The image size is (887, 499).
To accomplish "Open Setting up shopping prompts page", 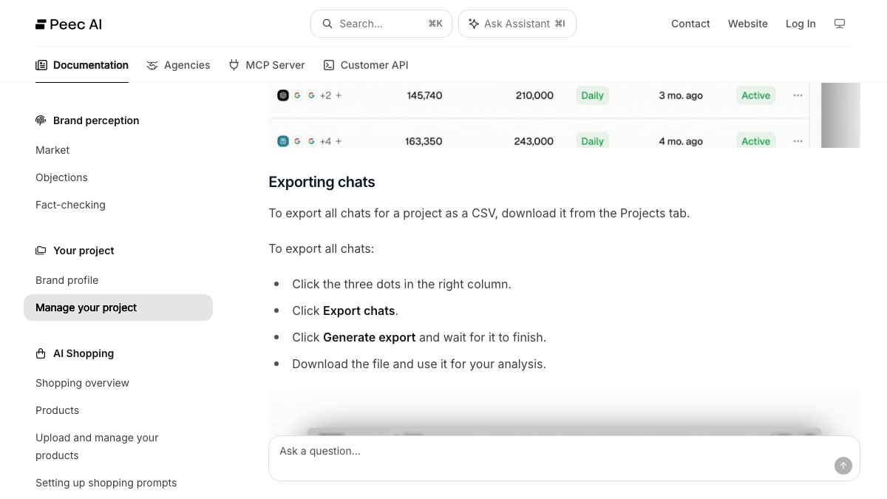I will click(x=106, y=483).
